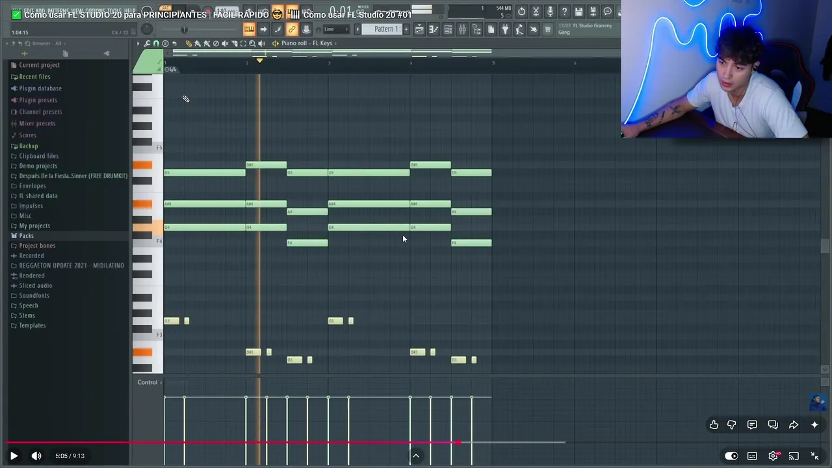Expand the Backup folder in browser
This screenshot has height=468, width=832.
point(29,146)
